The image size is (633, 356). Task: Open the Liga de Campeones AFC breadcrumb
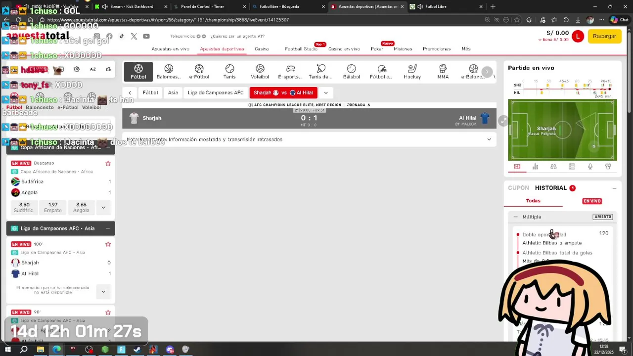[216, 92]
